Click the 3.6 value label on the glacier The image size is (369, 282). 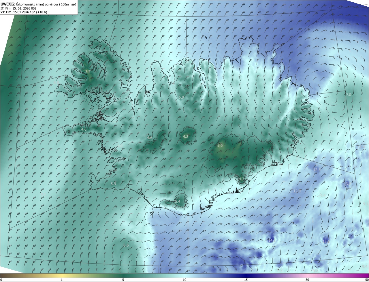click(x=220, y=146)
